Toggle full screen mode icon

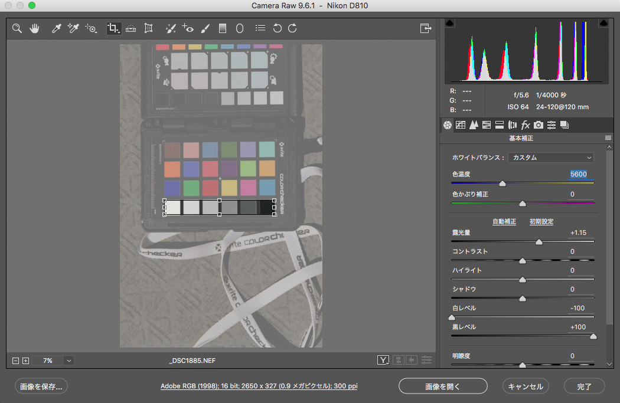tap(426, 28)
